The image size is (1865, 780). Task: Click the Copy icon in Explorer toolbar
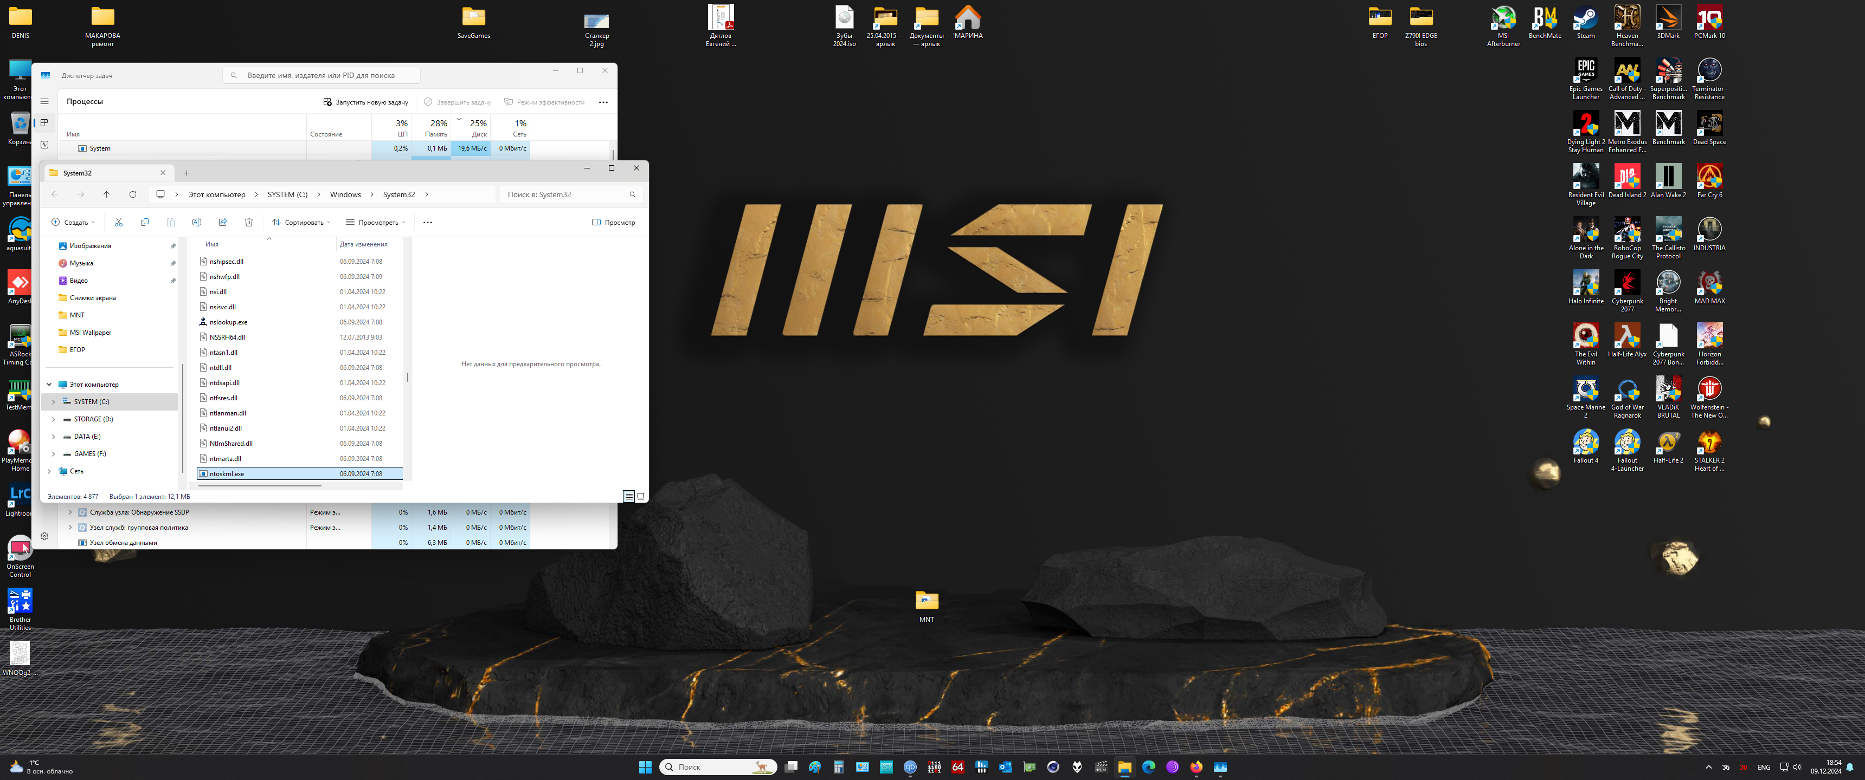pyautogui.click(x=145, y=222)
